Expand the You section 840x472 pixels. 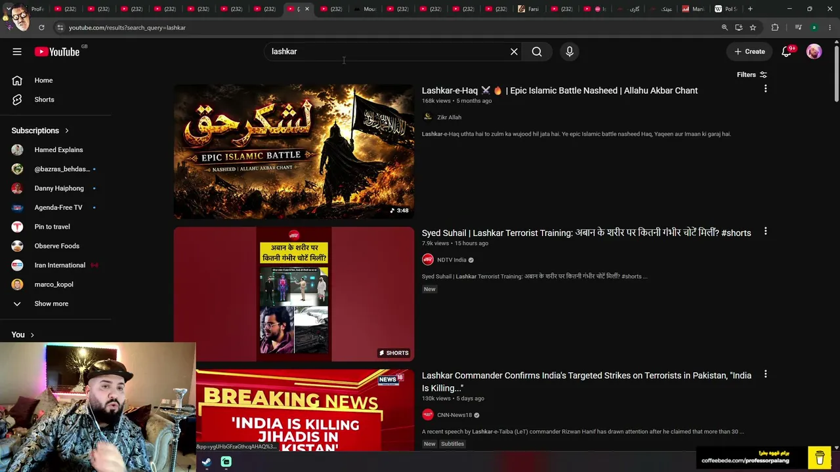23,335
